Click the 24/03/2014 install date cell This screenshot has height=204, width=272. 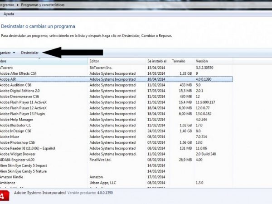156,131
